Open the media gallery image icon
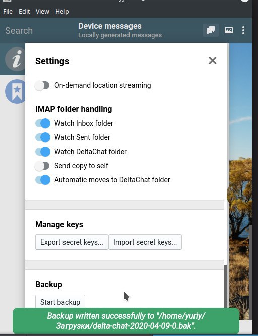The height and width of the screenshot is (336, 258). coord(228,30)
